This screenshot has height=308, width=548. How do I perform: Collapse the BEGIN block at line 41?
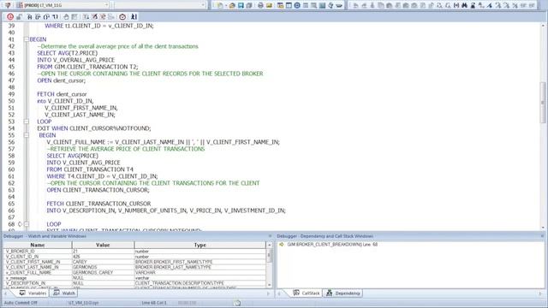tap(27, 39)
